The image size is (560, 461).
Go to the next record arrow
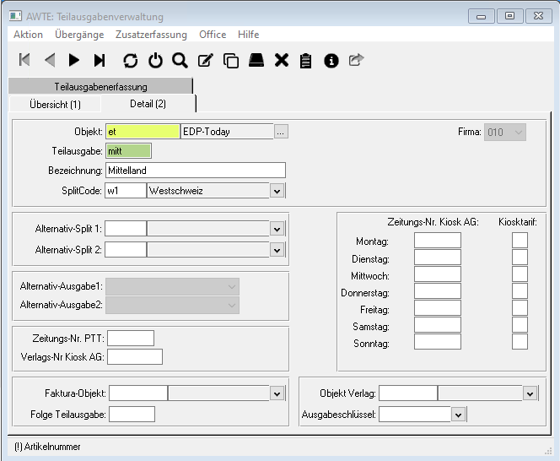click(74, 60)
